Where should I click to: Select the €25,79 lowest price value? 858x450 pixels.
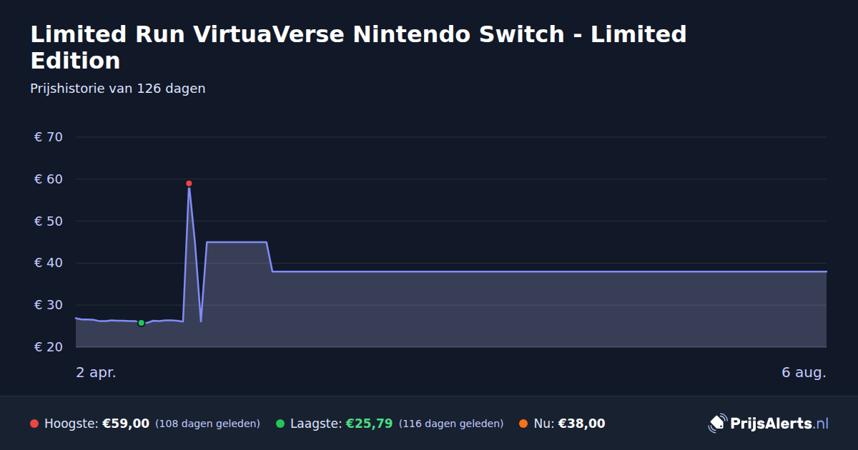point(369,424)
